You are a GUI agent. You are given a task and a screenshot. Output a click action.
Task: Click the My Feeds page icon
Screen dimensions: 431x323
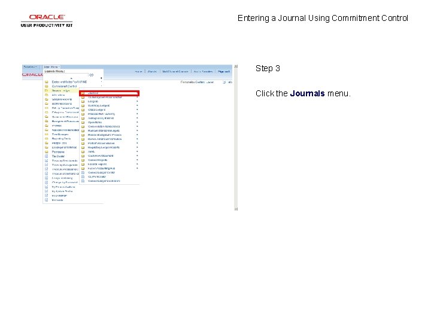point(47,200)
